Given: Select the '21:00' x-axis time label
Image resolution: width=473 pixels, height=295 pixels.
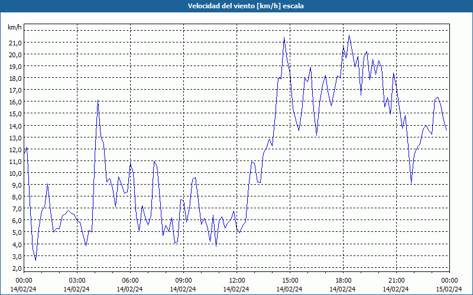Looking at the screenshot, I should pos(396,280).
